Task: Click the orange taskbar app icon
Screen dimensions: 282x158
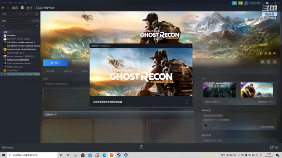Action: coord(111,155)
